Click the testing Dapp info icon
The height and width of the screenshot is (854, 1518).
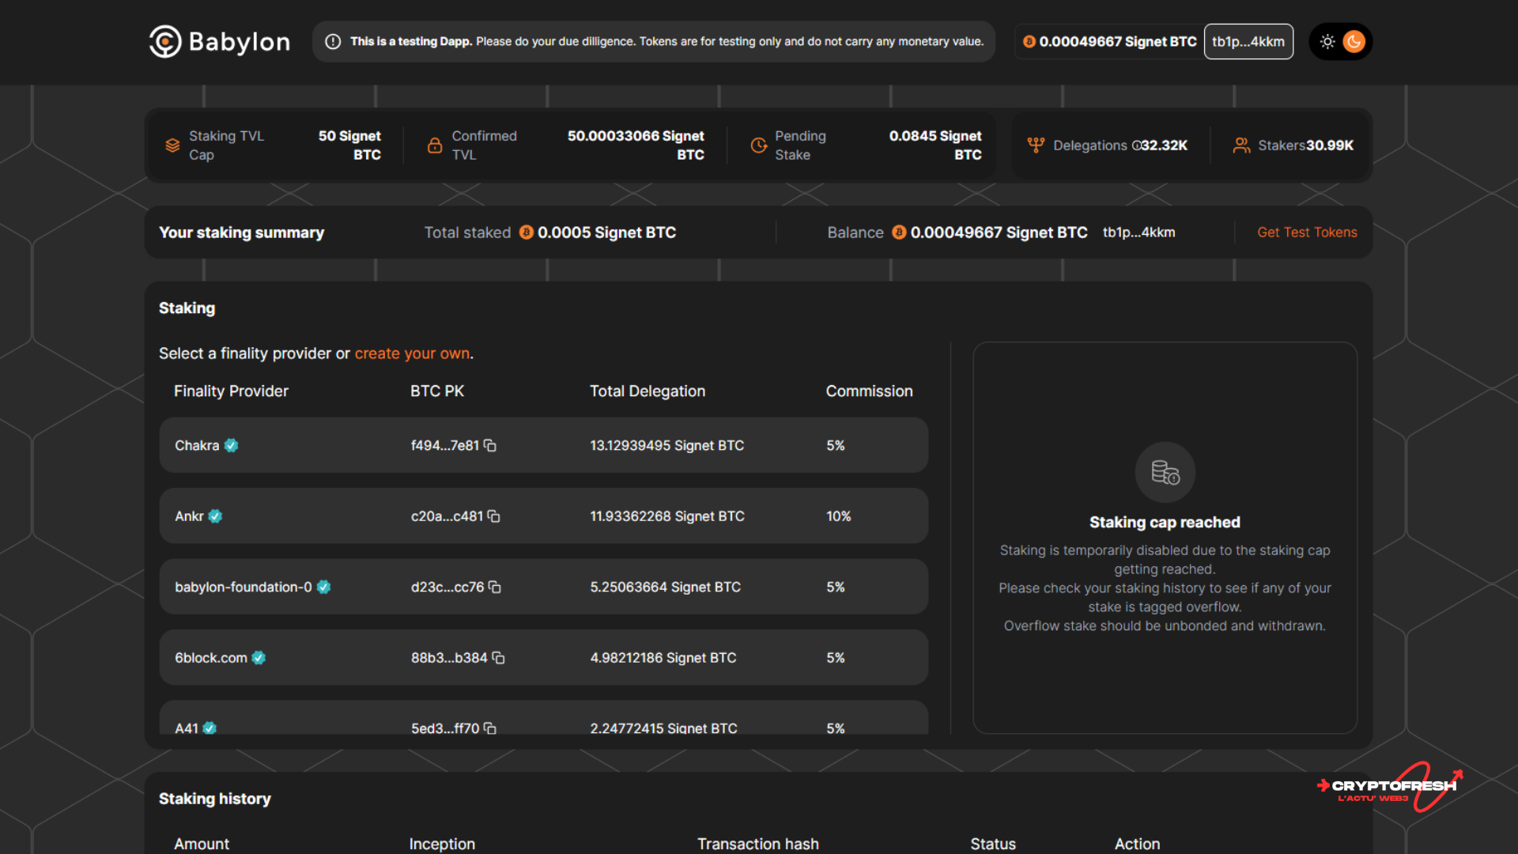point(333,42)
